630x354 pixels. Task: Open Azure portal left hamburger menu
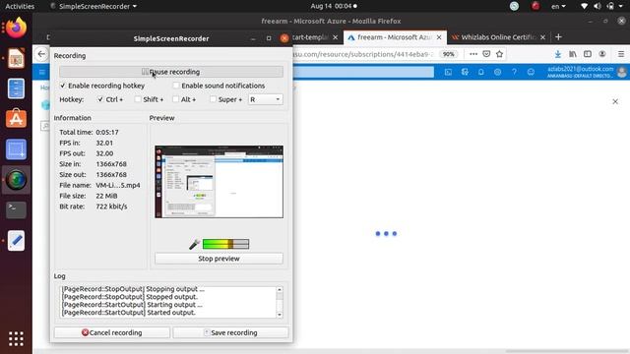(x=41, y=72)
